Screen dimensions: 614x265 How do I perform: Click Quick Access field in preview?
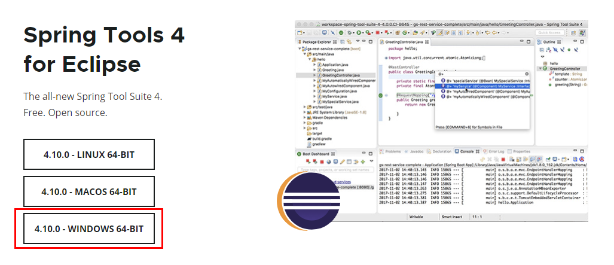[549, 33]
